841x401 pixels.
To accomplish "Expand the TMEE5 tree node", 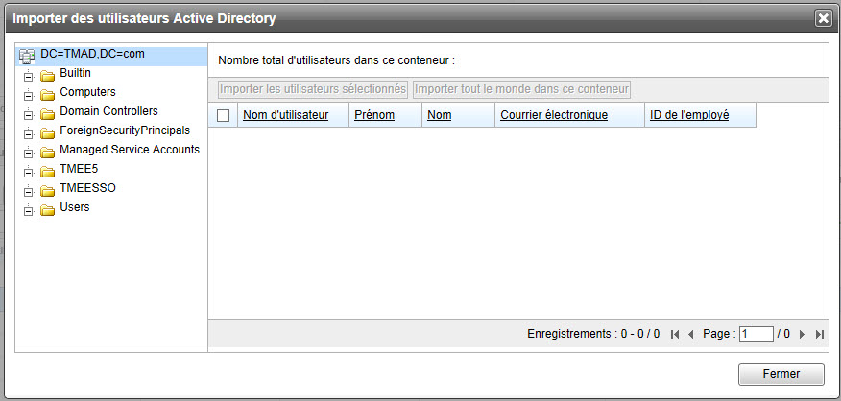I will tap(29, 171).
